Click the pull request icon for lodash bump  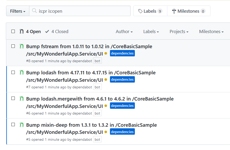pyautogui.click(x=22, y=72)
